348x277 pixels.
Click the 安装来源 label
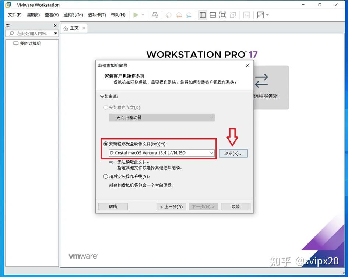[x=109, y=97]
